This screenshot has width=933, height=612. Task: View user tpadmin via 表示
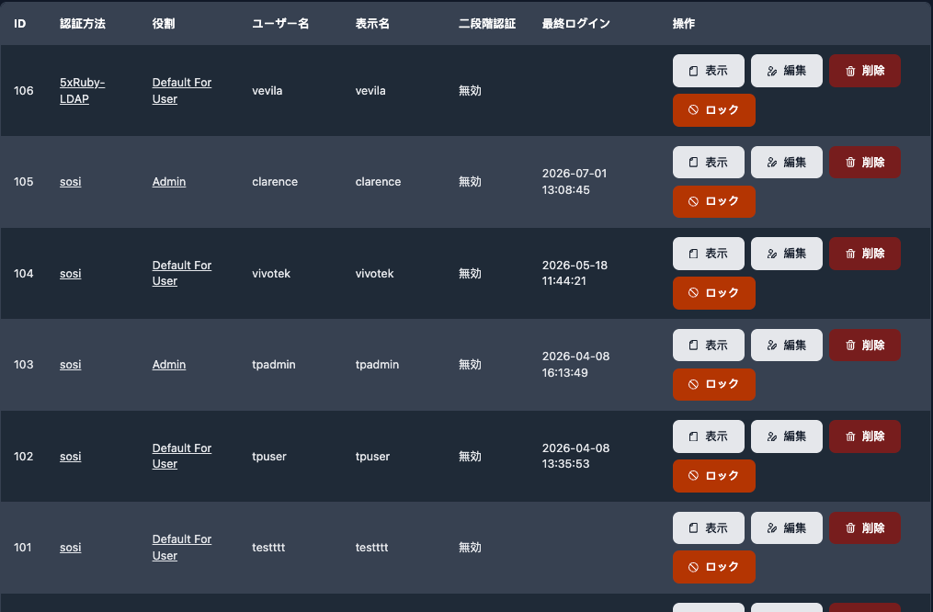708,345
